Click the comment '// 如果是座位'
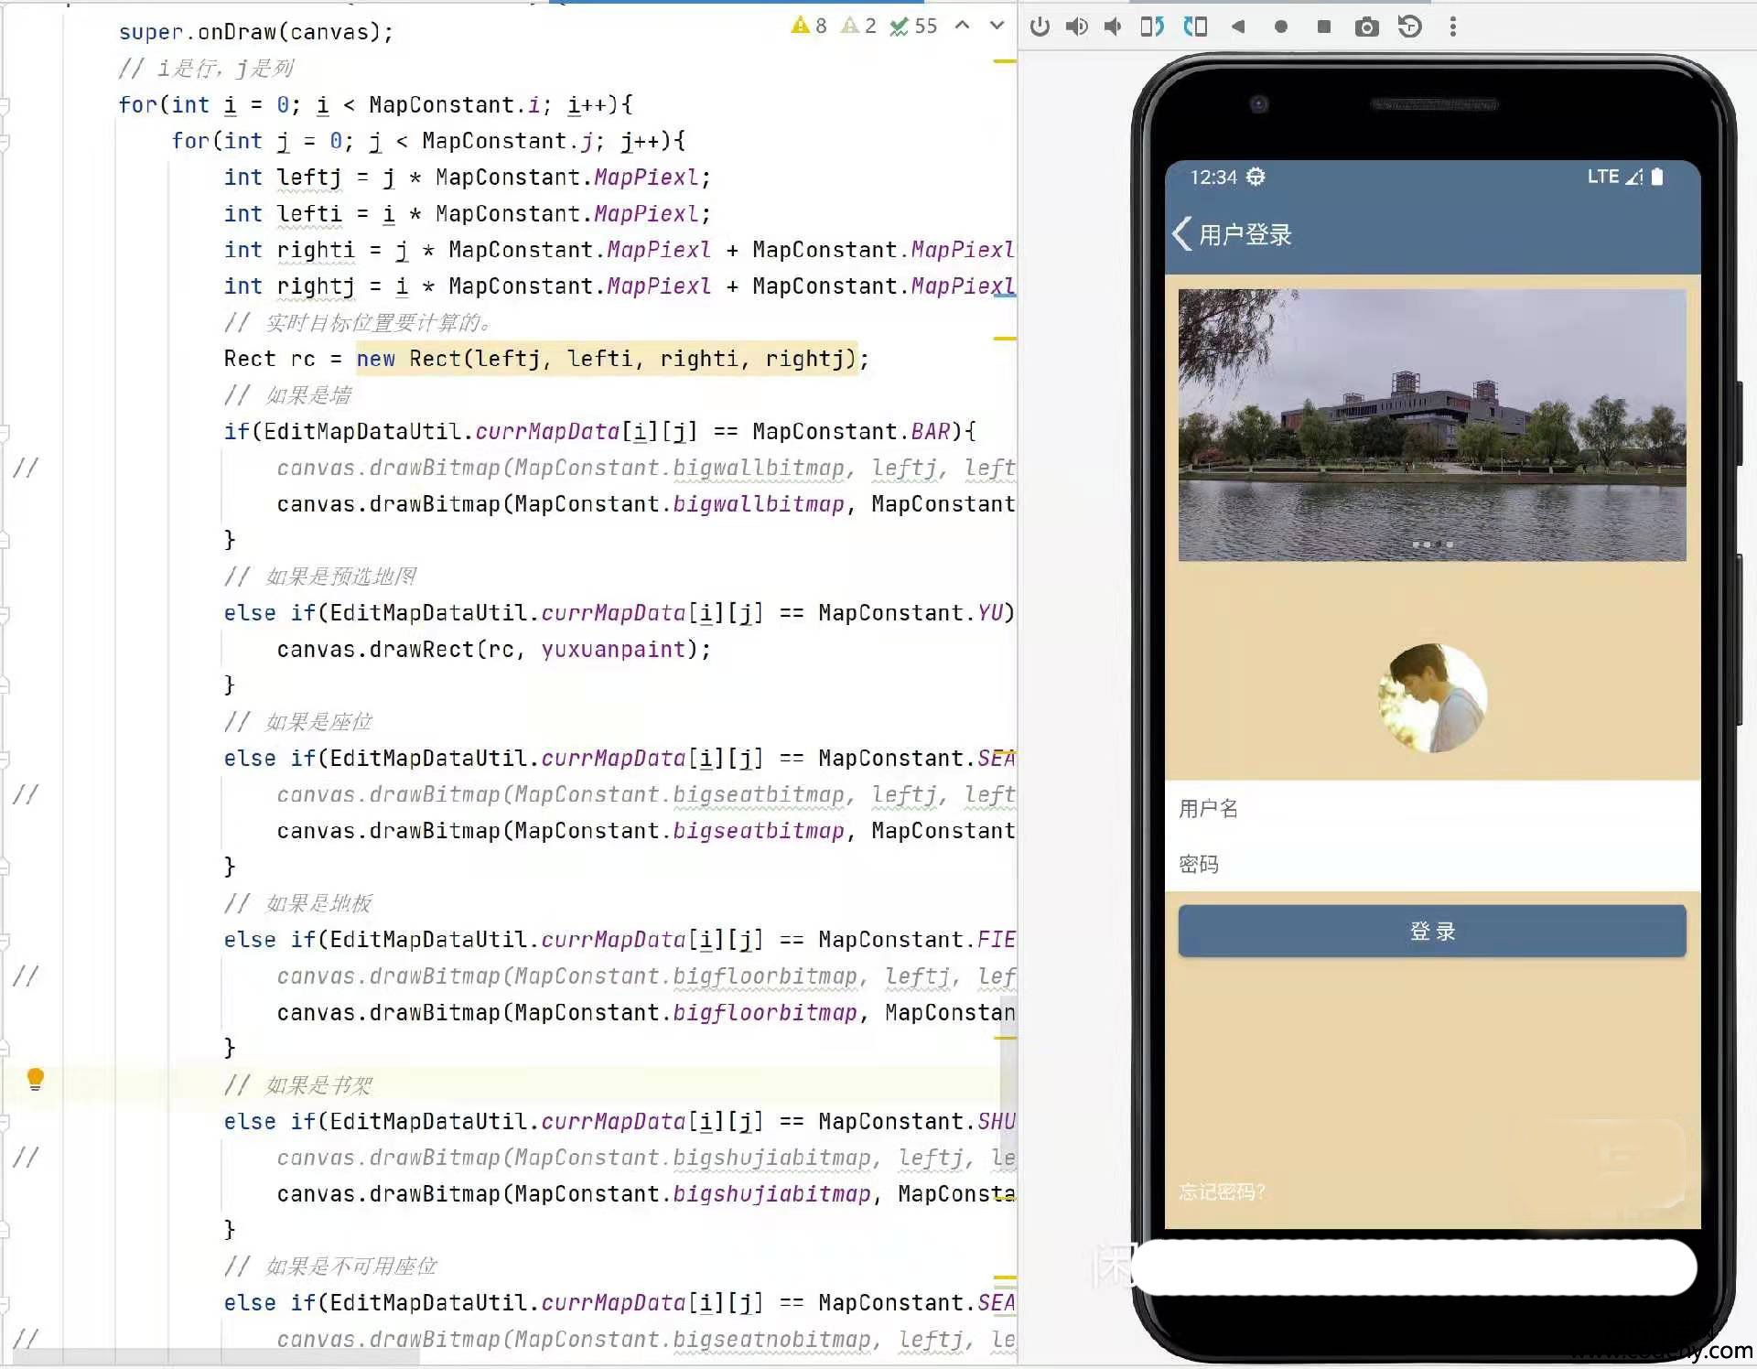The width and height of the screenshot is (1757, 1369). click(x=298, y=722)
